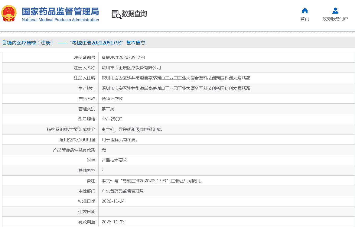
Task: Click the 国家药品监督管理局 site title
Action: (60, 11)
